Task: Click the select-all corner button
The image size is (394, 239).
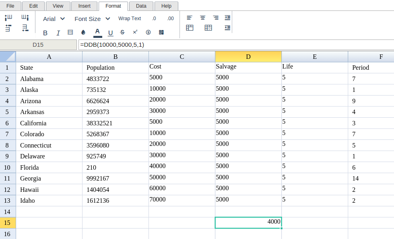Action: pyautogui.click(x=8, y=56)
